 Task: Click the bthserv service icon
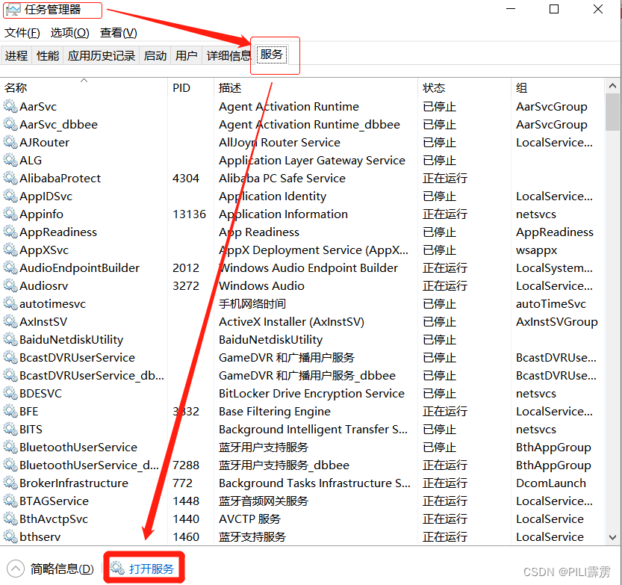[x=10, y=536]
